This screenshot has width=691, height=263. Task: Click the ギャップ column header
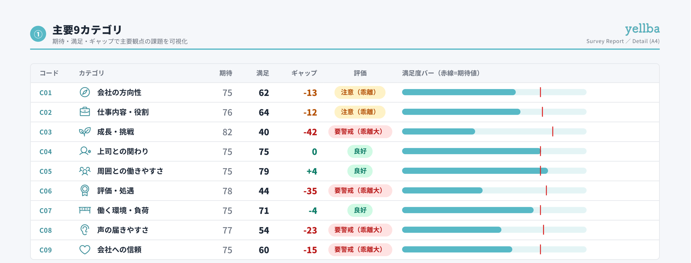pyautogui.click(x=304, y=73)
